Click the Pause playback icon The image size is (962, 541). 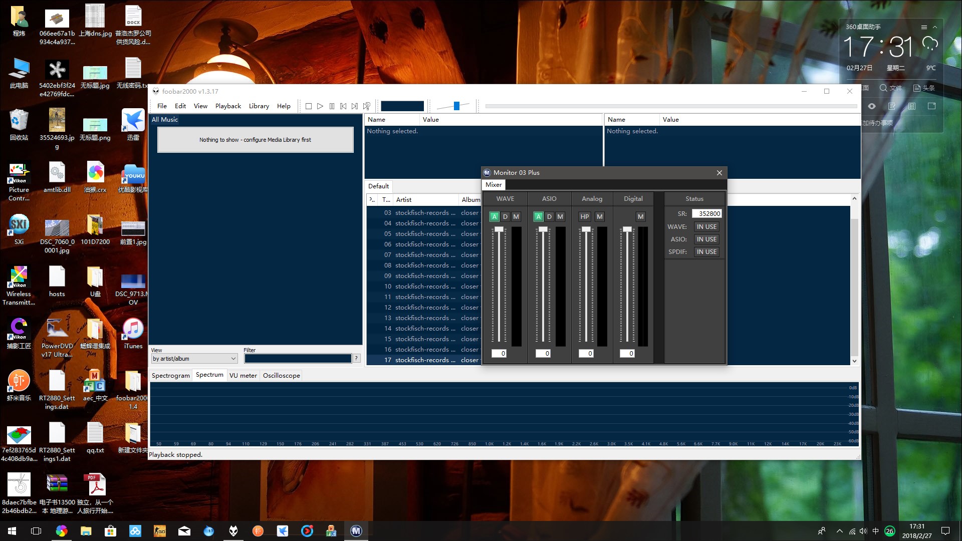click(332, 106)
